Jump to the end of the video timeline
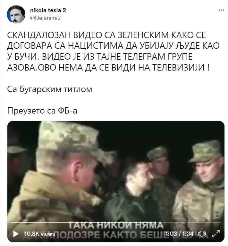The image size is (228, 246). (220, 222)
